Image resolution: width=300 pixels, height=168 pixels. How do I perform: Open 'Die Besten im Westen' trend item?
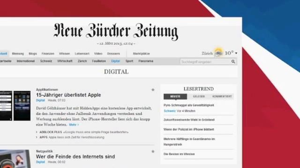pyautogui.click(x=179, y=154)
